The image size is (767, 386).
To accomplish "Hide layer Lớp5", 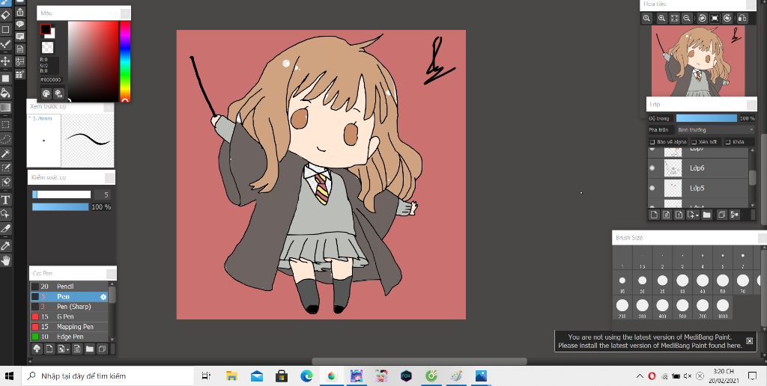I will coord(652,188).
